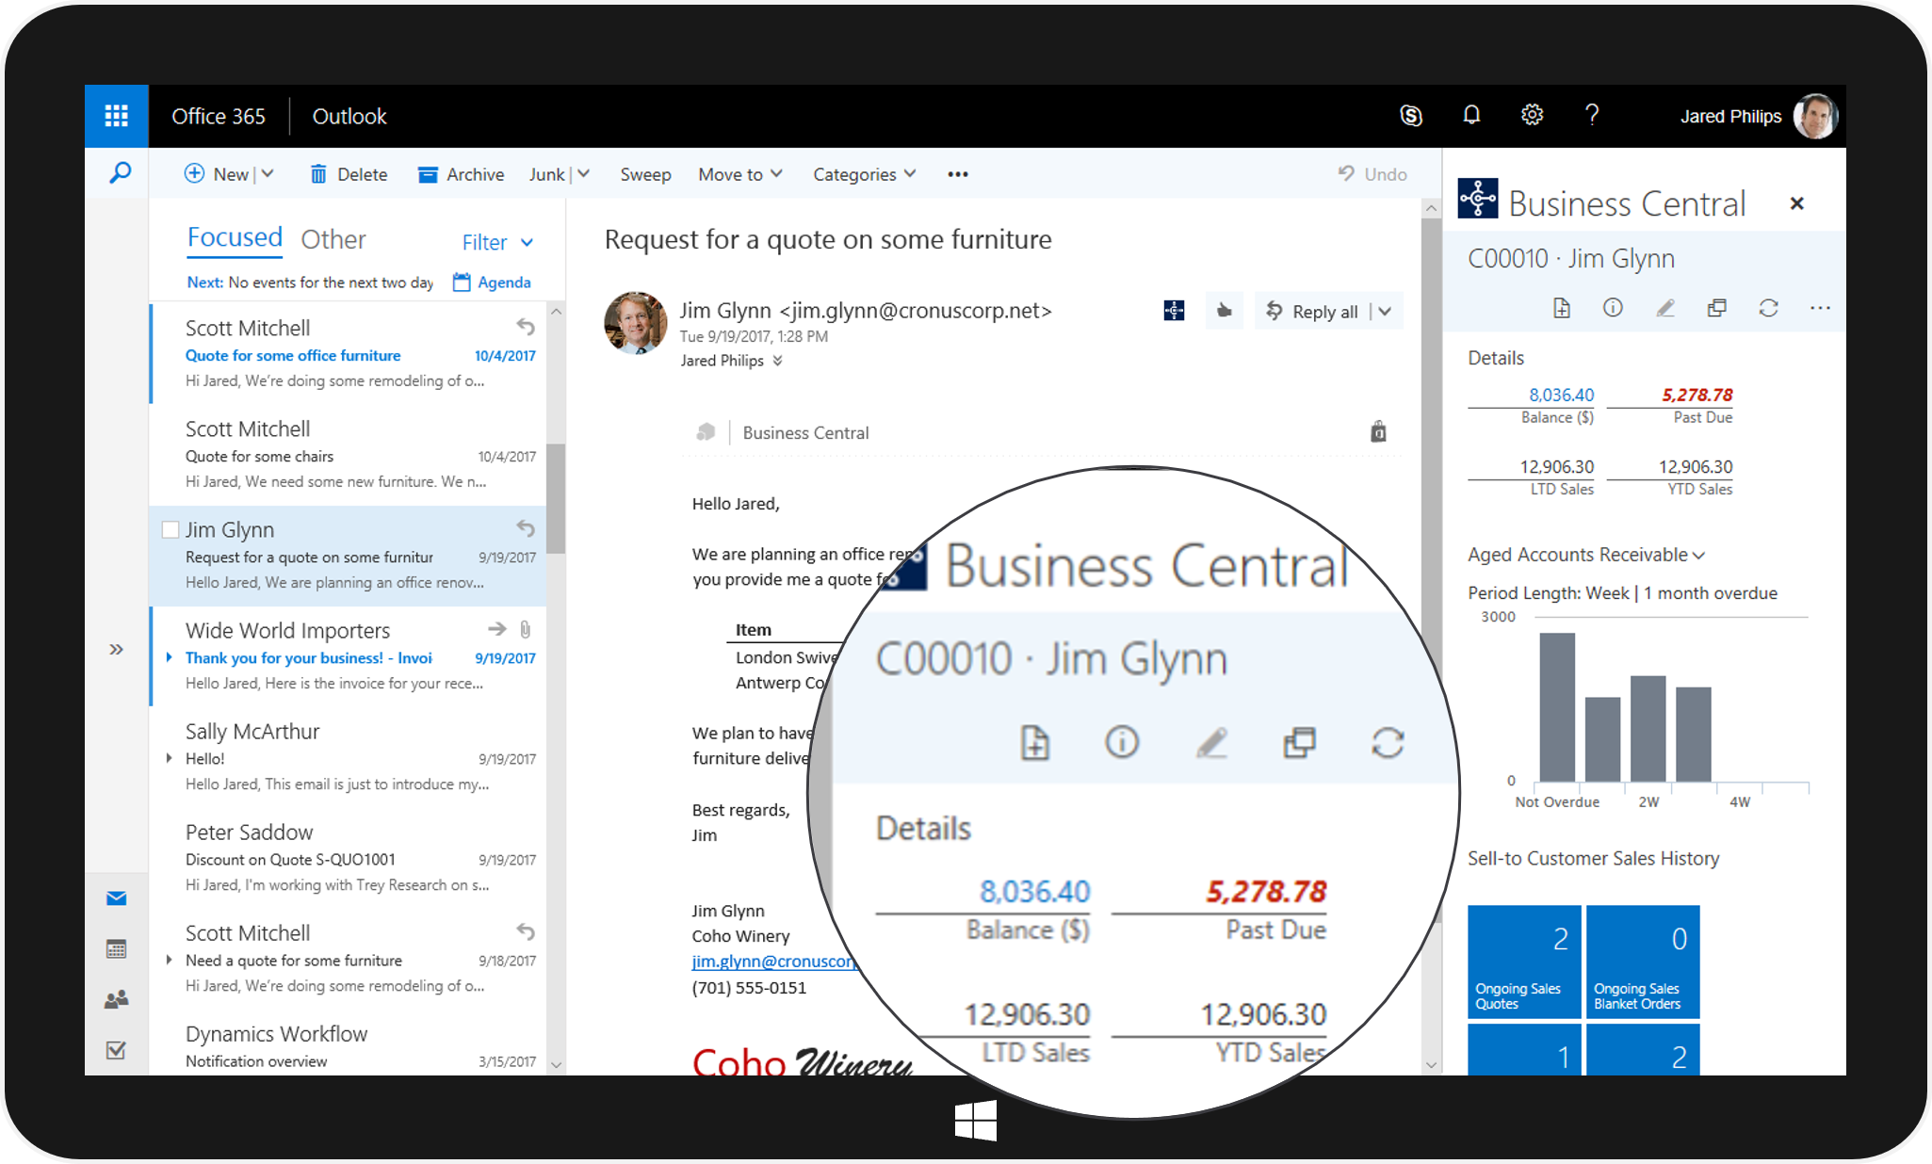
Task: Open the Calendar from the left sidebar
Action: (116, 948)
